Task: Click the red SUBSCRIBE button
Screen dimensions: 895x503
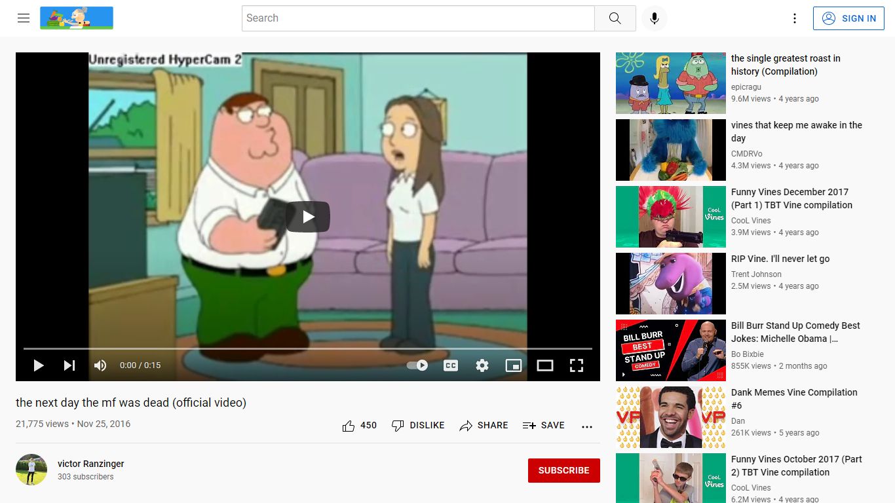Action: [564, 470]
